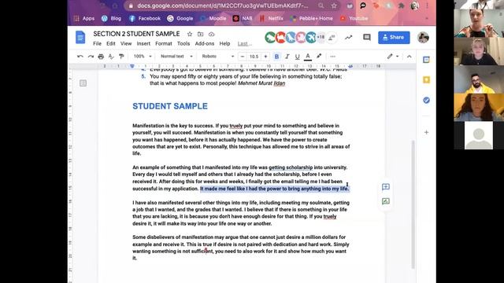Viewport: 504px width, 283px height.
Task: Open the Netflix bookmark
Action: point(271,19)
